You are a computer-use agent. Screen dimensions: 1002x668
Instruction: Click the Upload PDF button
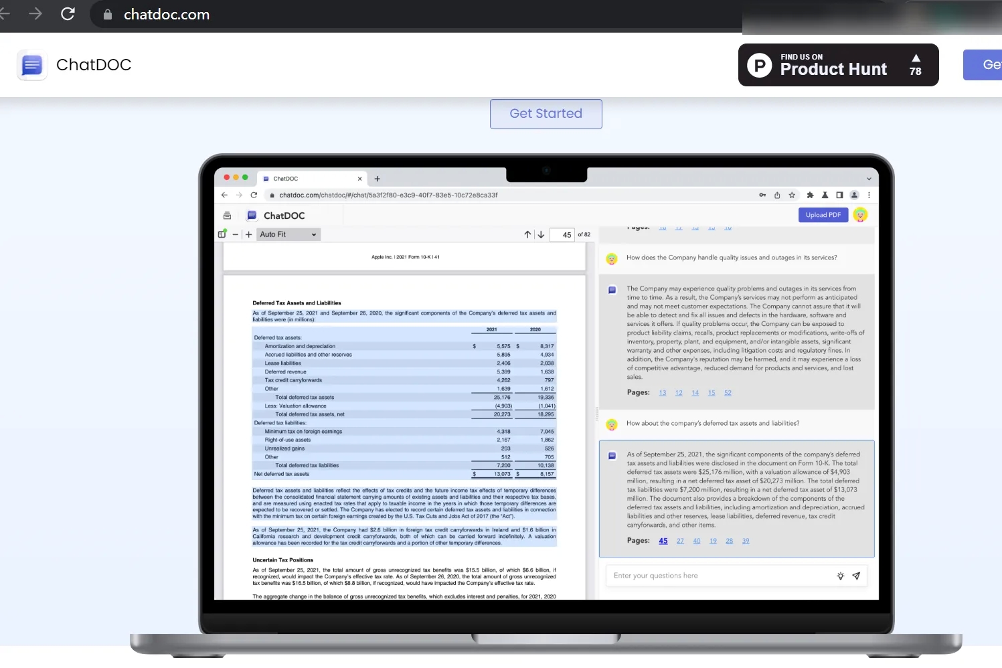[823, 215]
